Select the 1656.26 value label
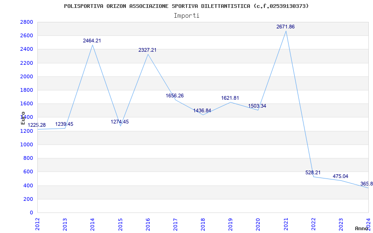The height and width of the screenshot is (233, 373). point(174,96)
